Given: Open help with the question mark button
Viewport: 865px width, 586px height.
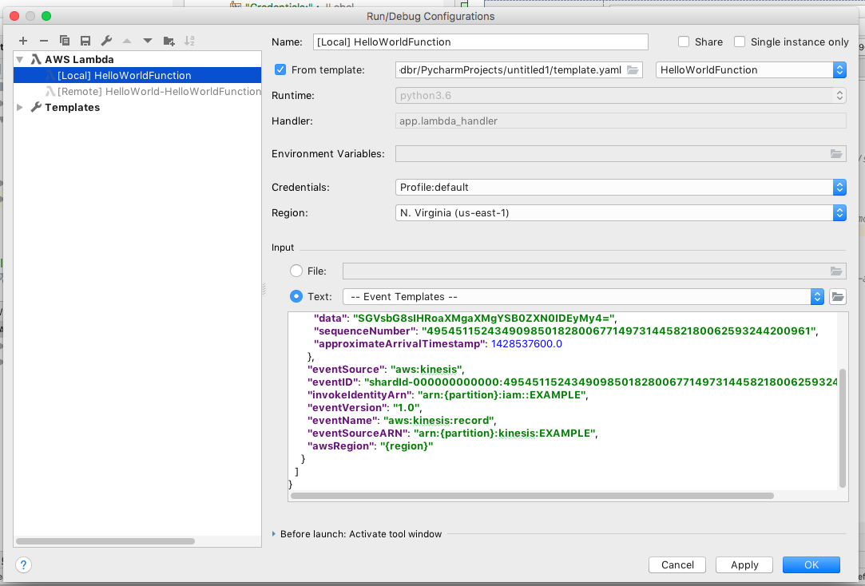Looking at the screenshot, I should [x=23, y=564].
